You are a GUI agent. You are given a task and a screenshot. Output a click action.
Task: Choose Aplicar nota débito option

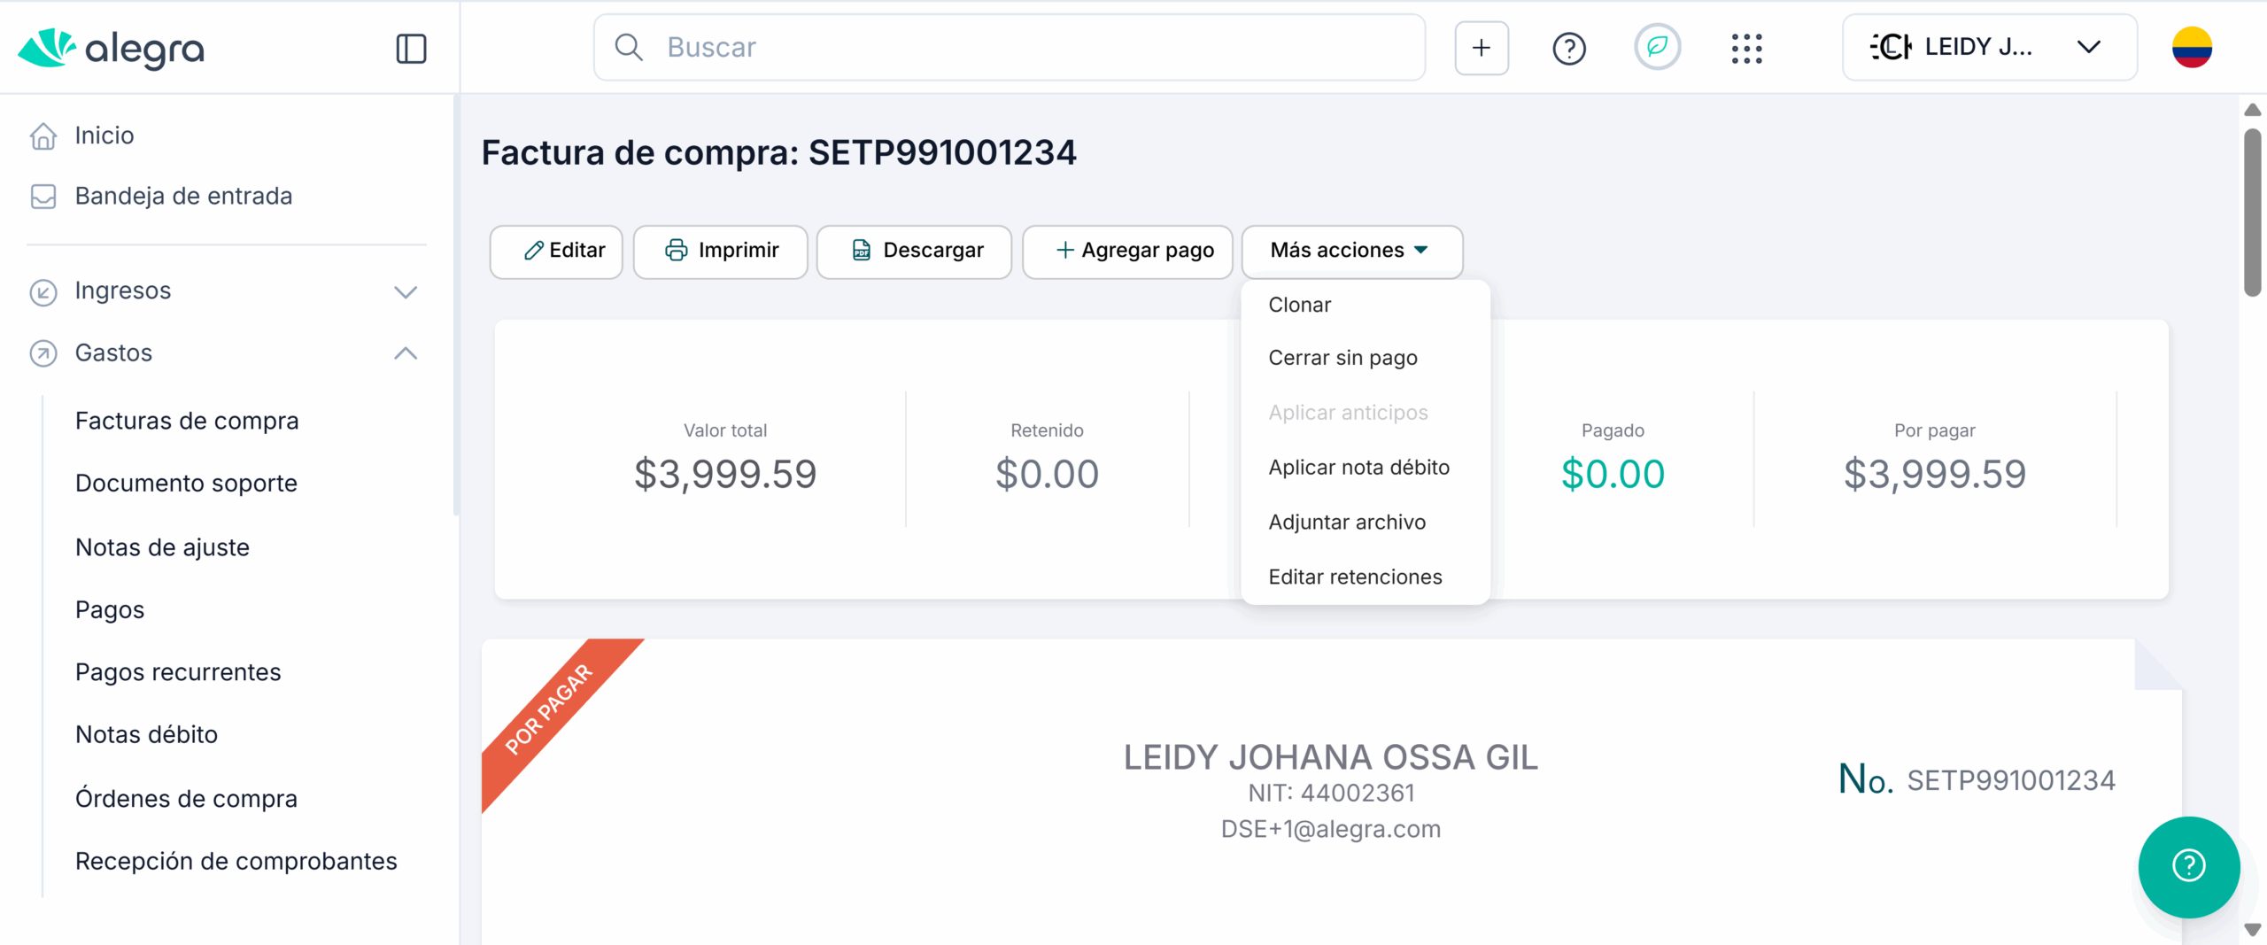pyautogui.click(x=1358, y=468)
